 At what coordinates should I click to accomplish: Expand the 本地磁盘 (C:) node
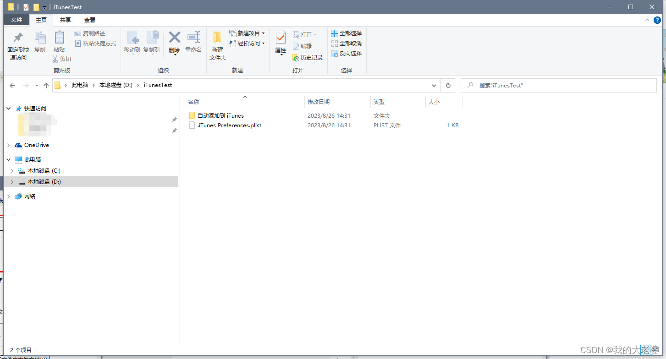click(x=12, y=171)
